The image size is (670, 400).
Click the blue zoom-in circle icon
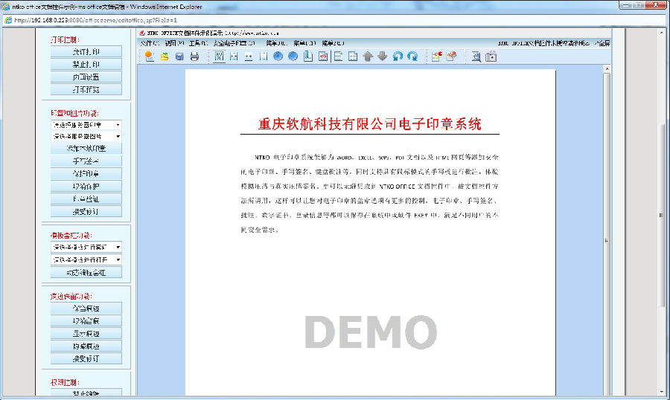pos(278,57)
